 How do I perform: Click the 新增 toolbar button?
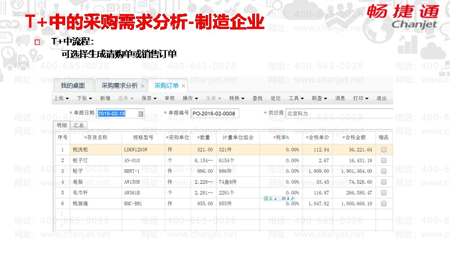click(105, 98)
